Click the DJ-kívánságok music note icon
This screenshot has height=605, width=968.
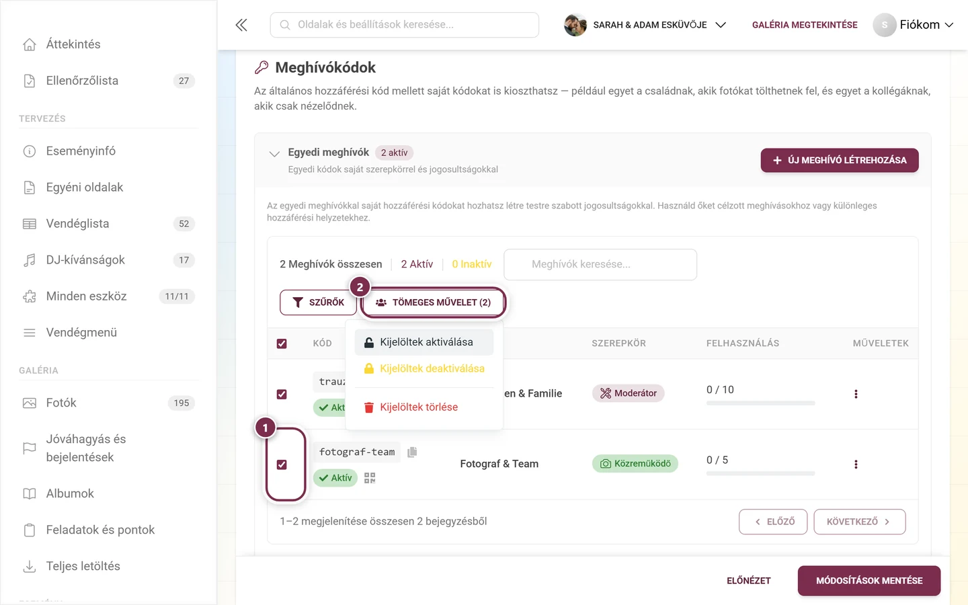[x=30, y=260]
